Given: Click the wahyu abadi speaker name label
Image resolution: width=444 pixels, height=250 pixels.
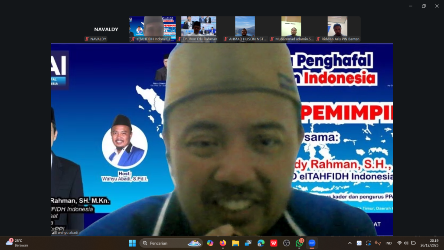Looking at the screenshot, I should pyautogui.click(x=68, y=233).
